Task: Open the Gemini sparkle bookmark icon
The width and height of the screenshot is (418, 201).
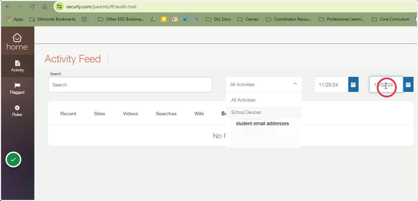Action: click(197, 19)
